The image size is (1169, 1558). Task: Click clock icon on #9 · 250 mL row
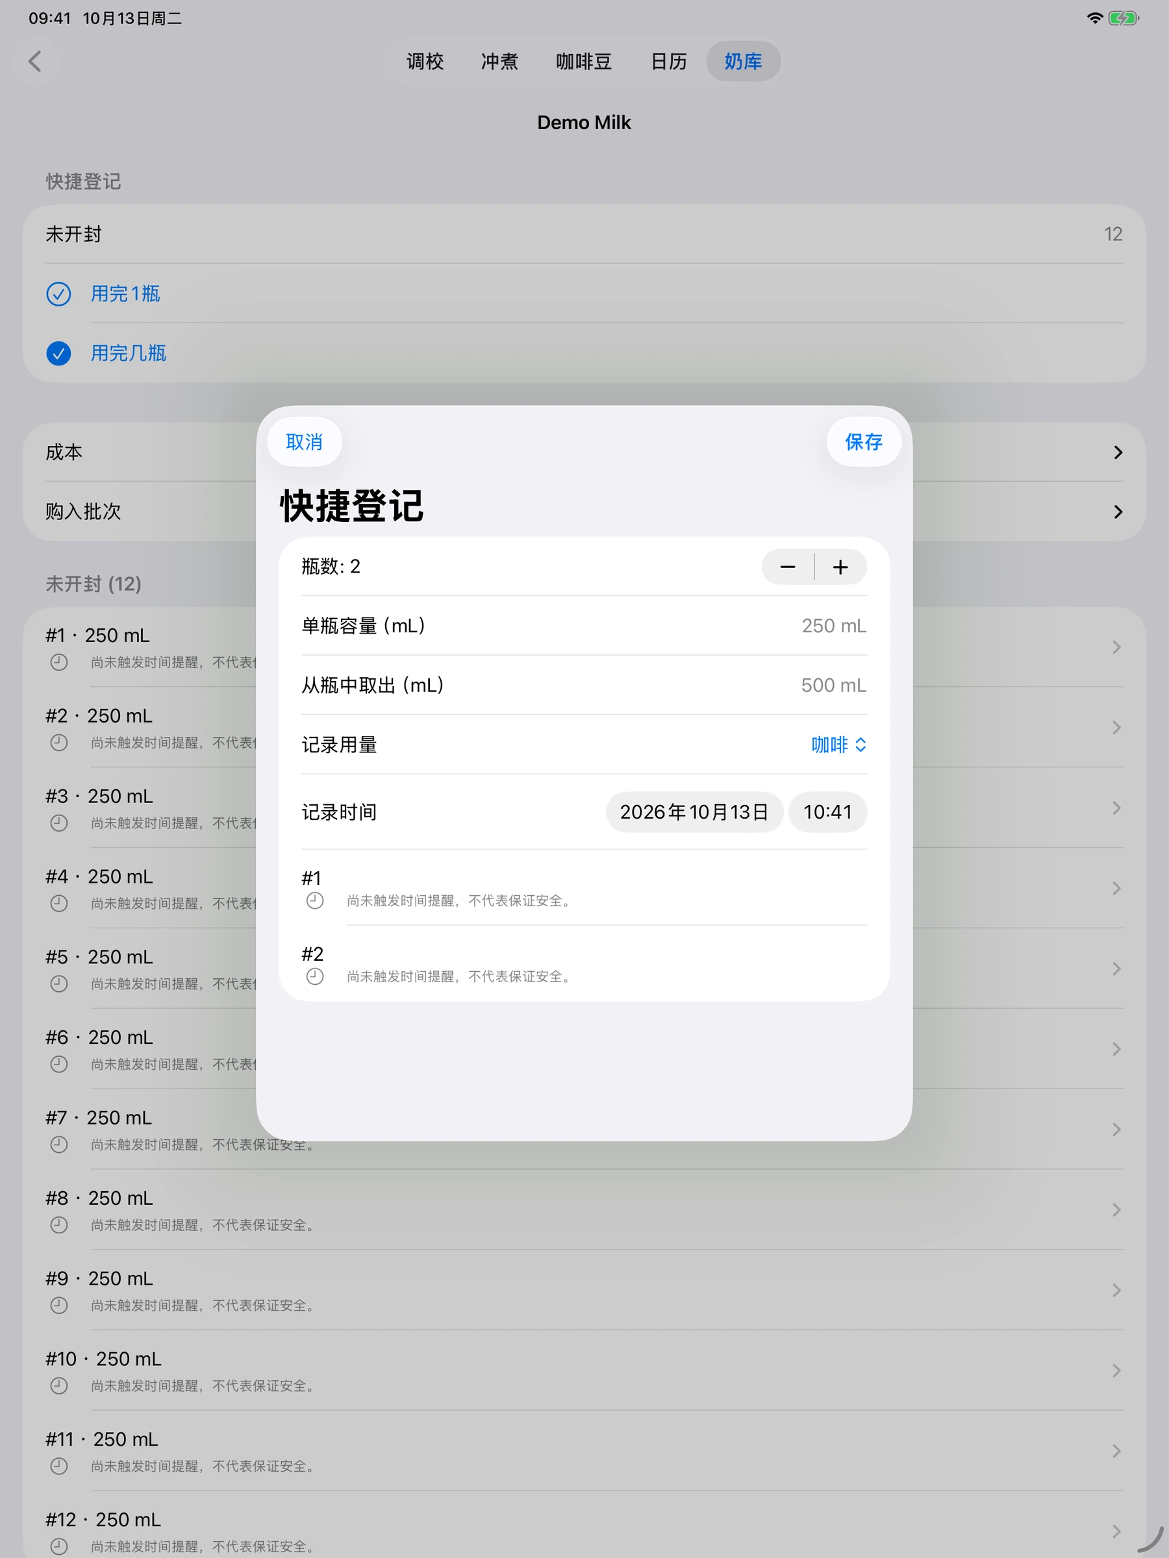point(59,1305)
